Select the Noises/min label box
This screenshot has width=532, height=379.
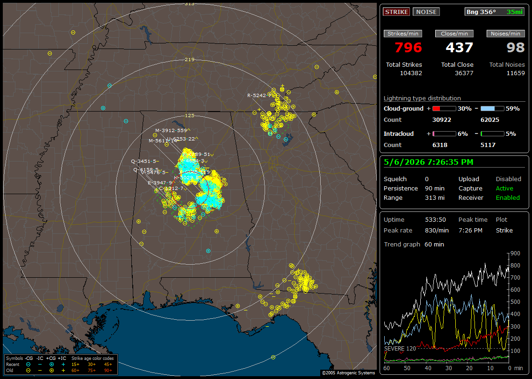505,34
